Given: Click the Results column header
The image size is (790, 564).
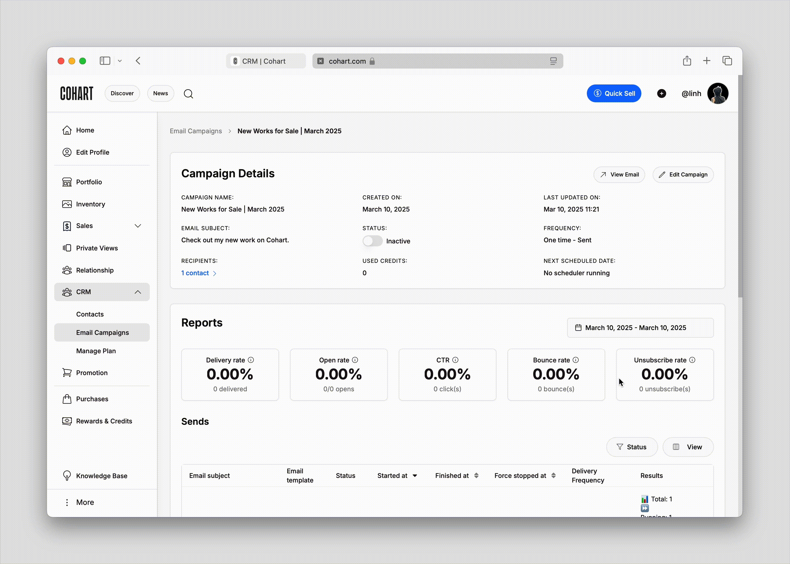Looking at the screenshot, I should (x=651, y=476).
